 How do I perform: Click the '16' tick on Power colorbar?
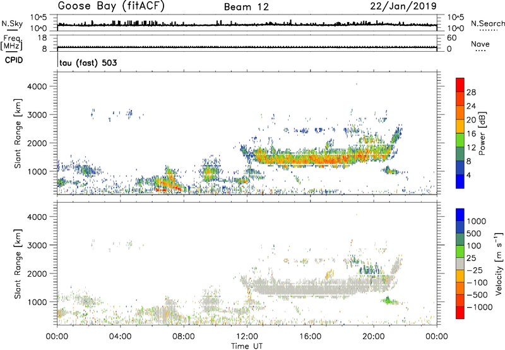[471, 133]
